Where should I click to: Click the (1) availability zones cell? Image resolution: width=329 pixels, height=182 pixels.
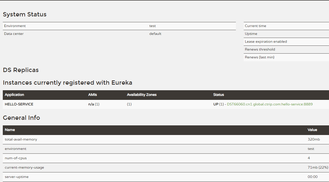click(x=129, y=104)
